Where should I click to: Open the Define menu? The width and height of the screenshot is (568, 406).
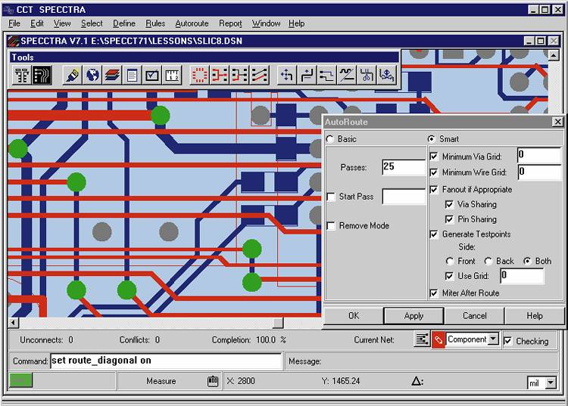[124, 23]
